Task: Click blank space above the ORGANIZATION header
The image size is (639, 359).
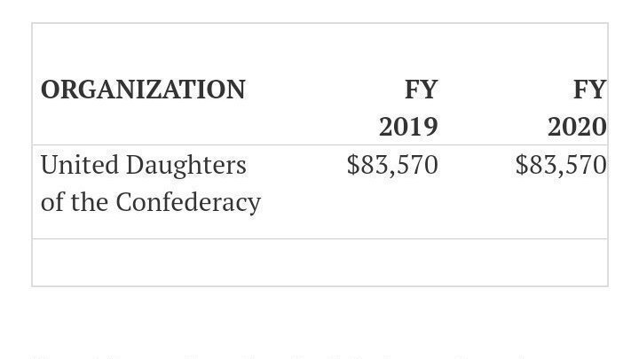Action: pyautogui.click(x=142, y=49)
